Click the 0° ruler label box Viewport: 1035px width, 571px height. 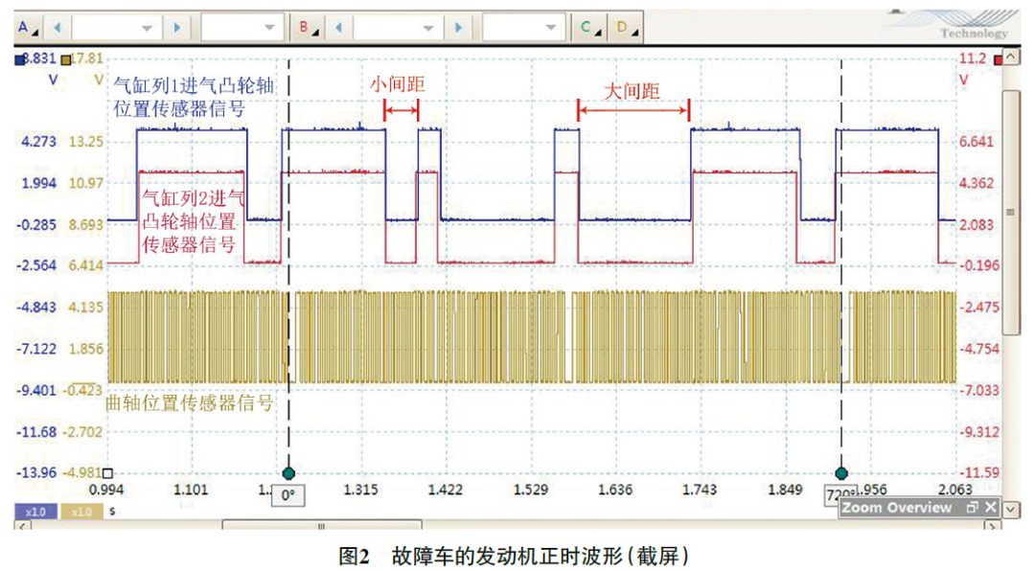(288, 495)
